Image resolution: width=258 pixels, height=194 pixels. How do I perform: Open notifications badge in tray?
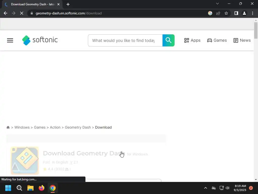click(251, 188)
